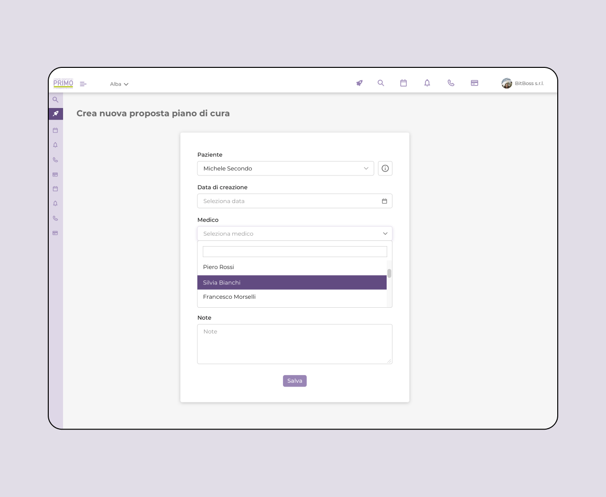Toggle the hamburger menu next to logo

click(83, 84)
